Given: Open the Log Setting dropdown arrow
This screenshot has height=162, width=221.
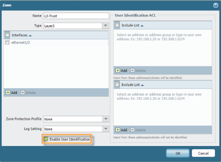Looking at the screenshot, I should [x=106, y=129].
